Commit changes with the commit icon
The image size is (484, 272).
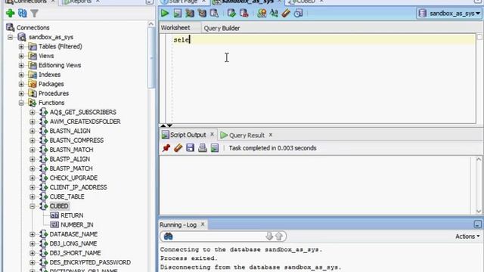pyautogui.click(x=231, y=14)
